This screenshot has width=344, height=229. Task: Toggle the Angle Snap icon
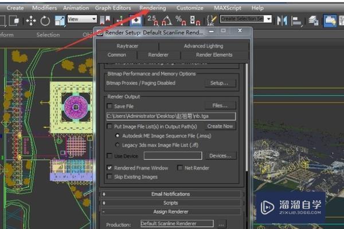pos(167,21)
